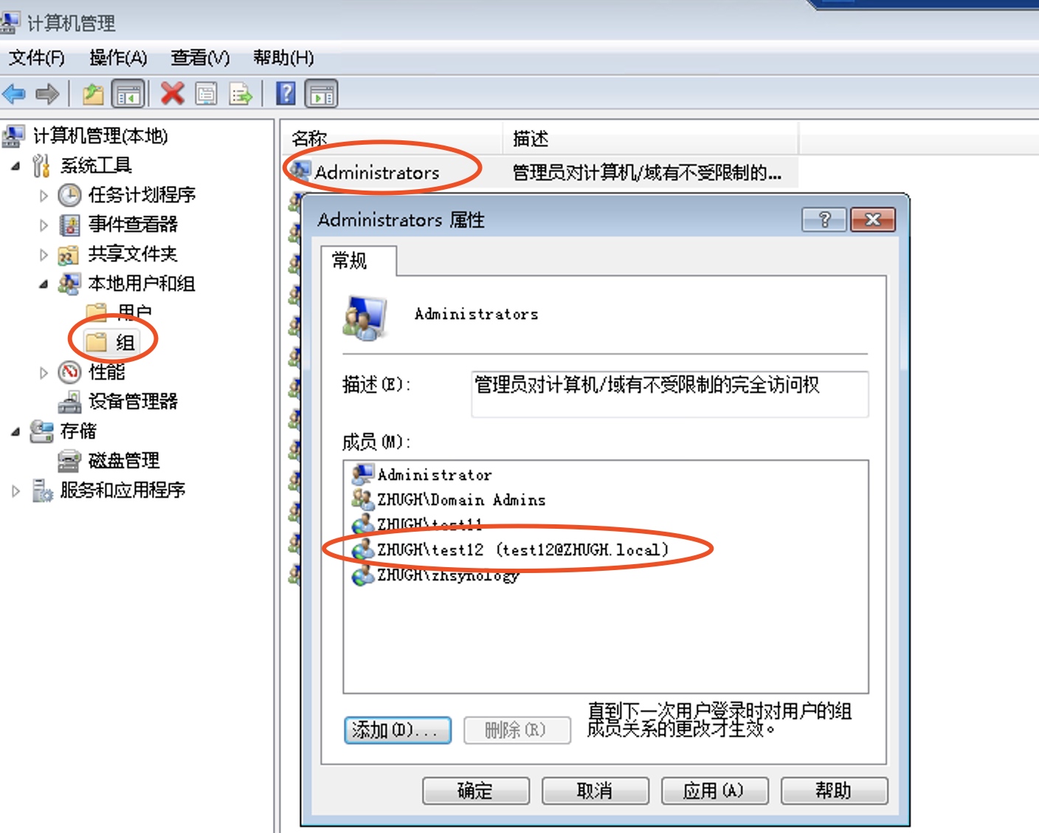Click the red Delete X toolbar icon
This screenshot has height=833, width=1039.
[x=173, y=94]
